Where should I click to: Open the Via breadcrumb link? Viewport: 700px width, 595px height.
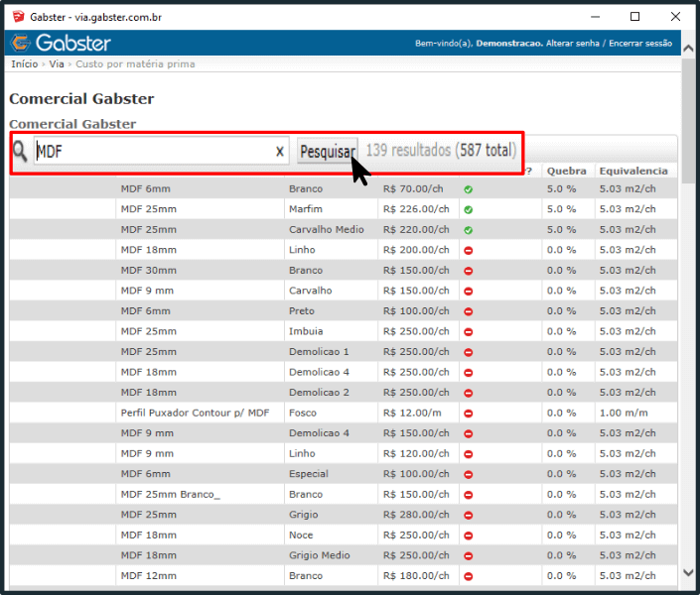(57, 63)
